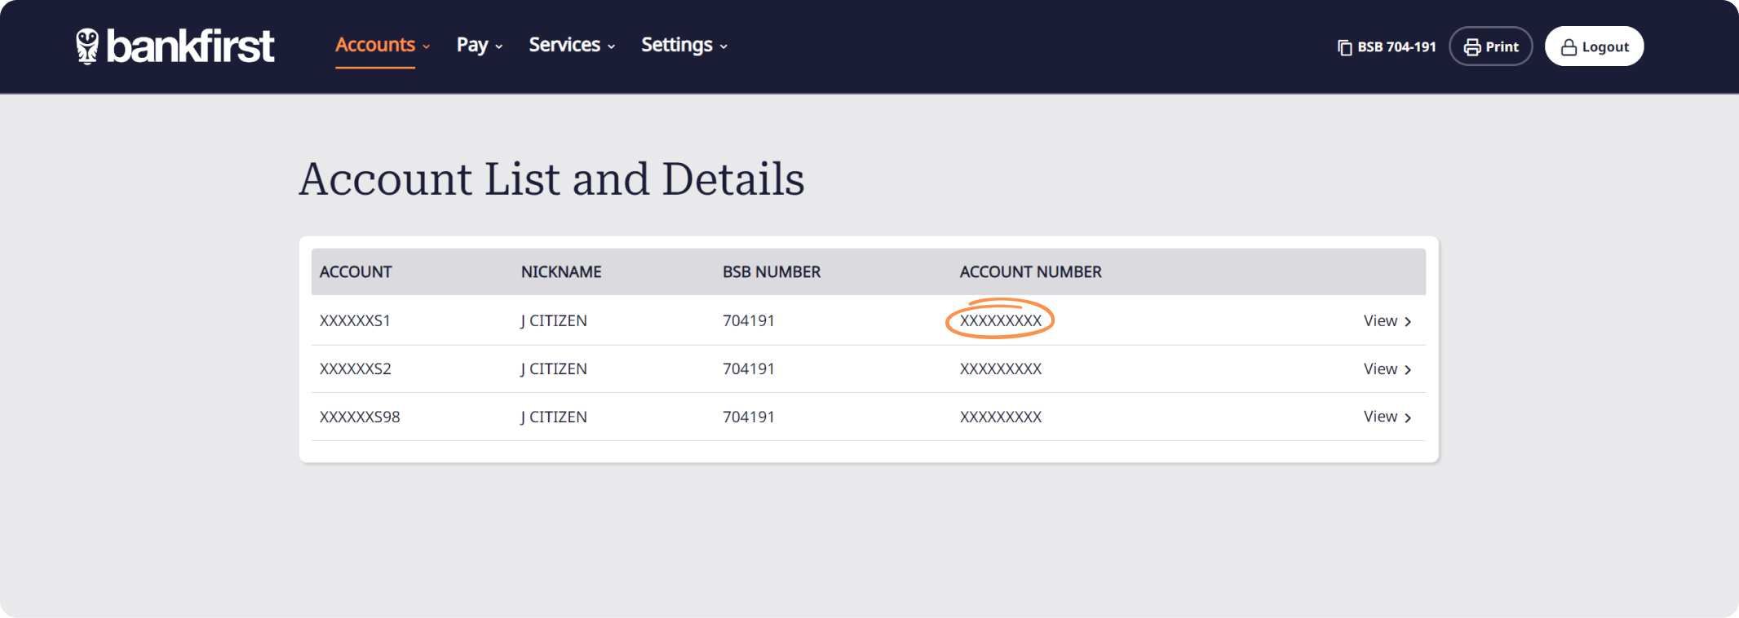Click the chevron arrow in XXXXXXS1 row
Screen dimensions: 1739x618
1408,322
